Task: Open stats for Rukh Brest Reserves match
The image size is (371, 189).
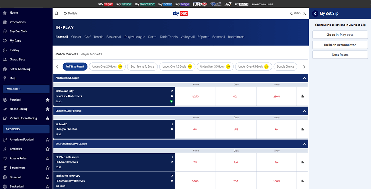Action: point(303,181)
